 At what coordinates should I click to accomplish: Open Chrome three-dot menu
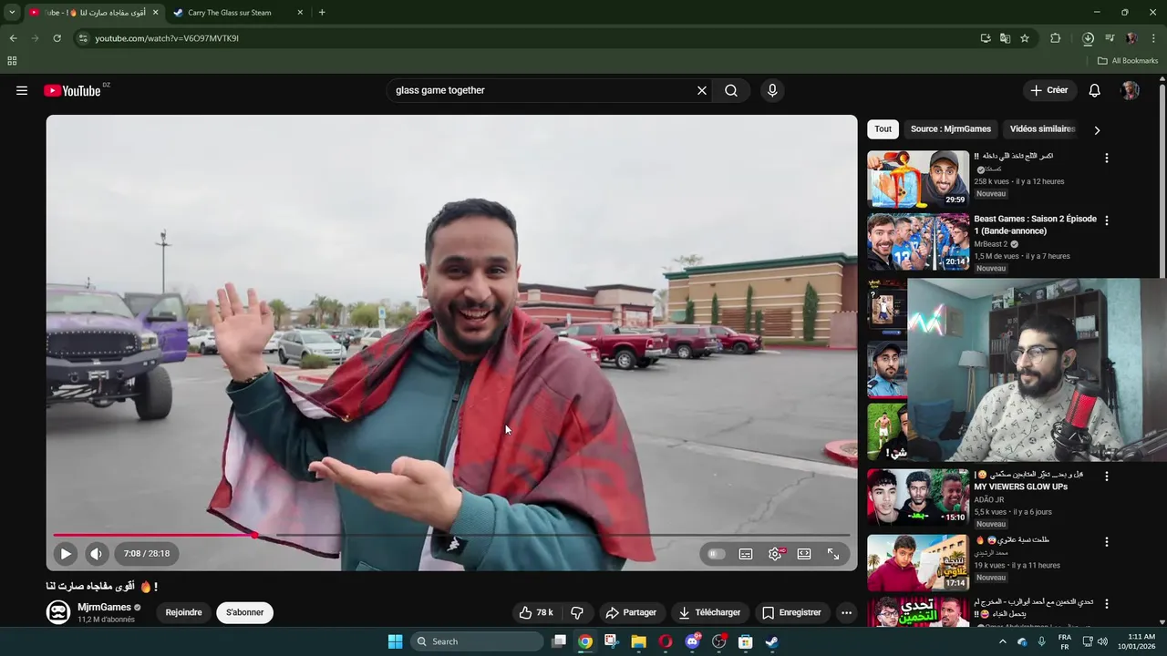1154,38
